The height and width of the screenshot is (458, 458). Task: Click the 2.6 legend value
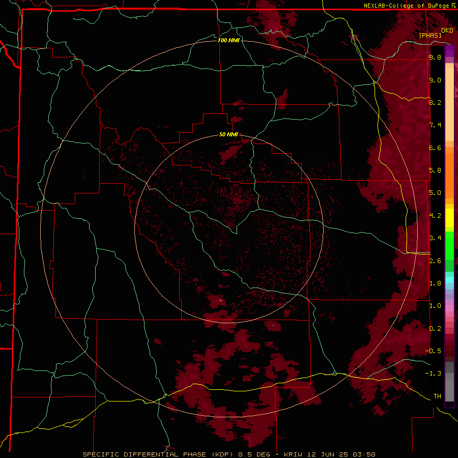click(435, 261)
